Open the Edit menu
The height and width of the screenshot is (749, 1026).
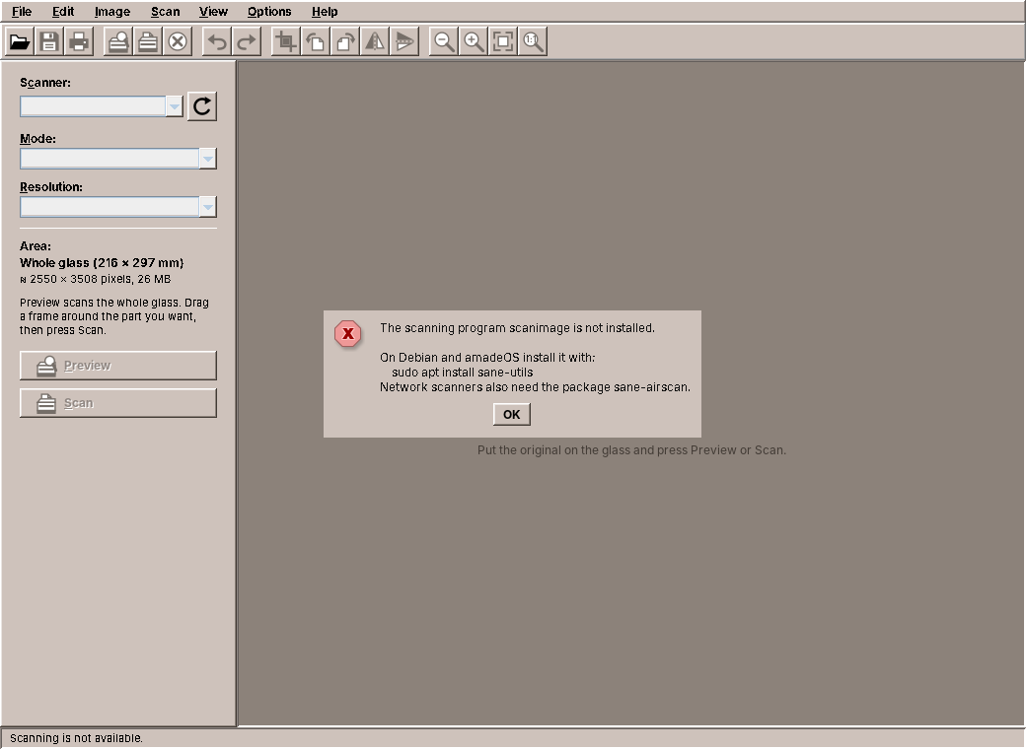point(63,12)
